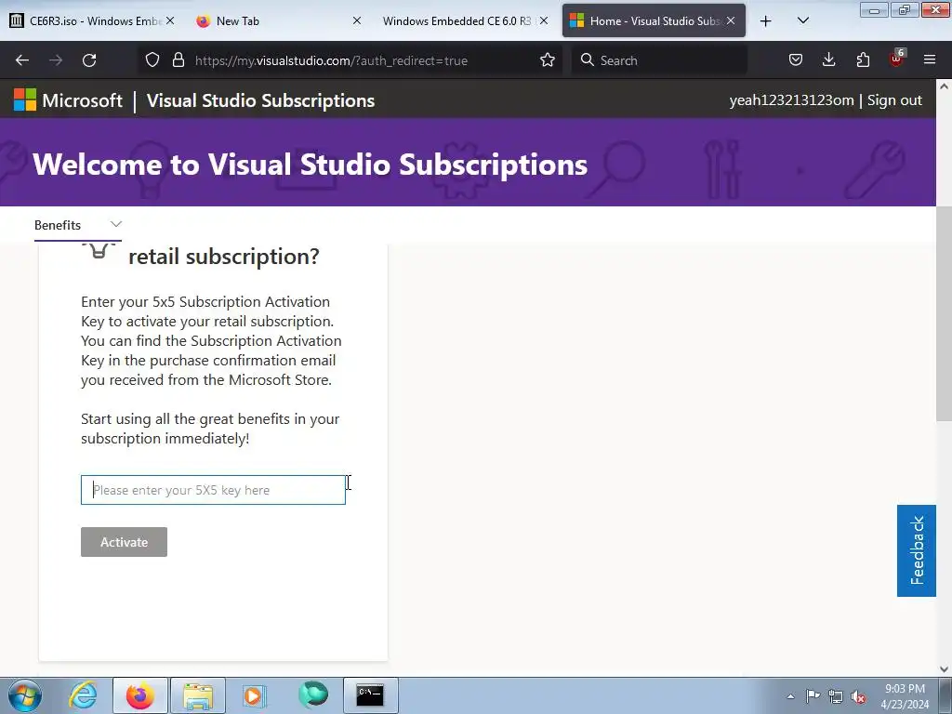Click the Activate button
Image resolution: width=952 pixels, height=714 pixels.
[x=124, y=542]
